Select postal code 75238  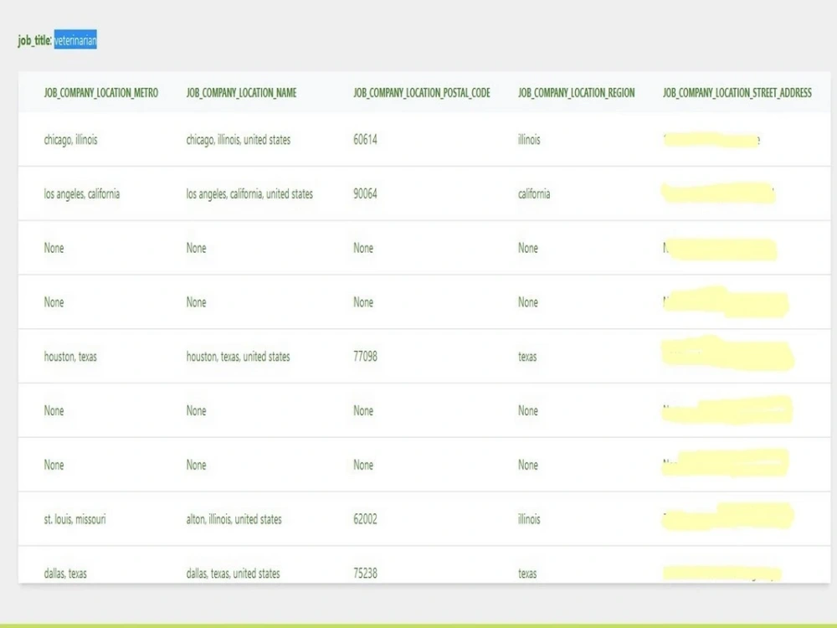[x=365, y=574]
